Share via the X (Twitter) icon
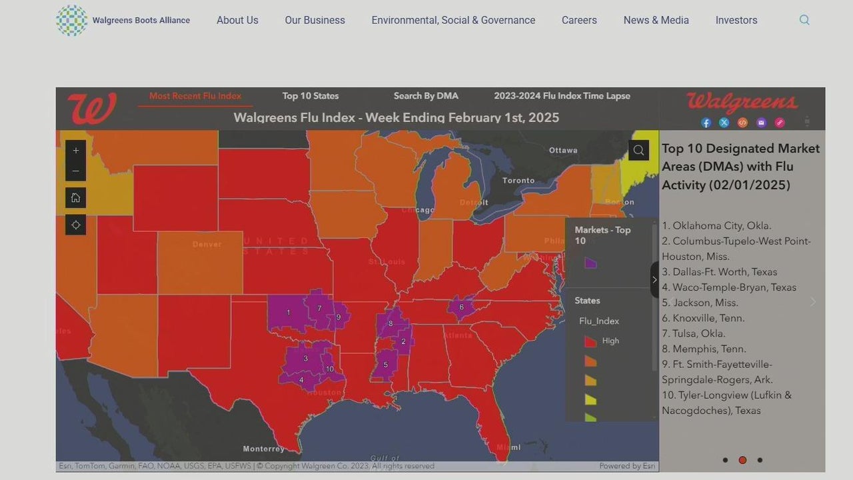 (724, 123)
